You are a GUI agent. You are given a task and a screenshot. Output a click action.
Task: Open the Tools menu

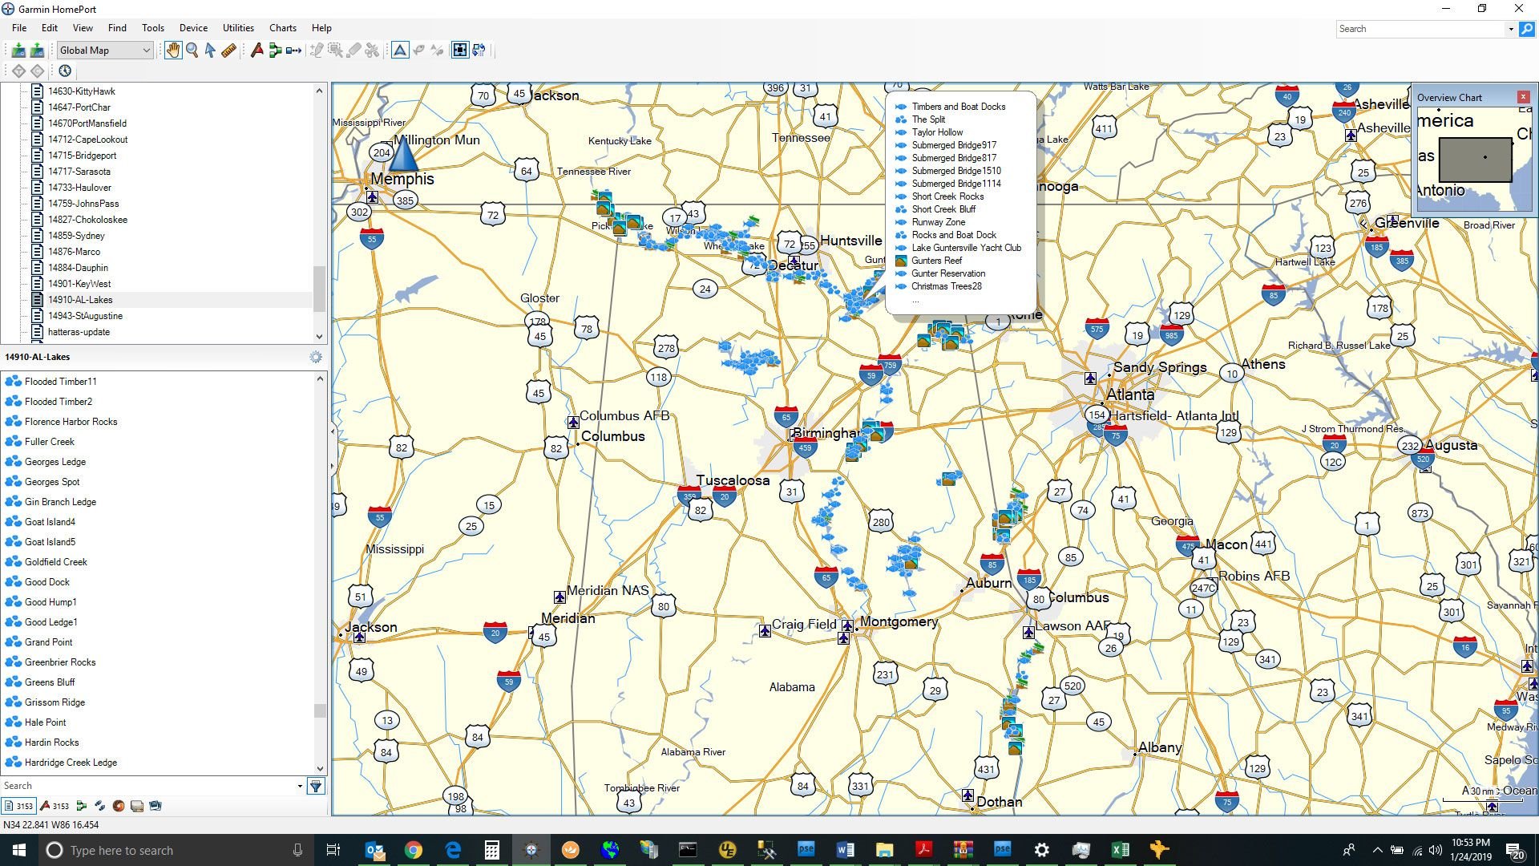pos(152,28)
